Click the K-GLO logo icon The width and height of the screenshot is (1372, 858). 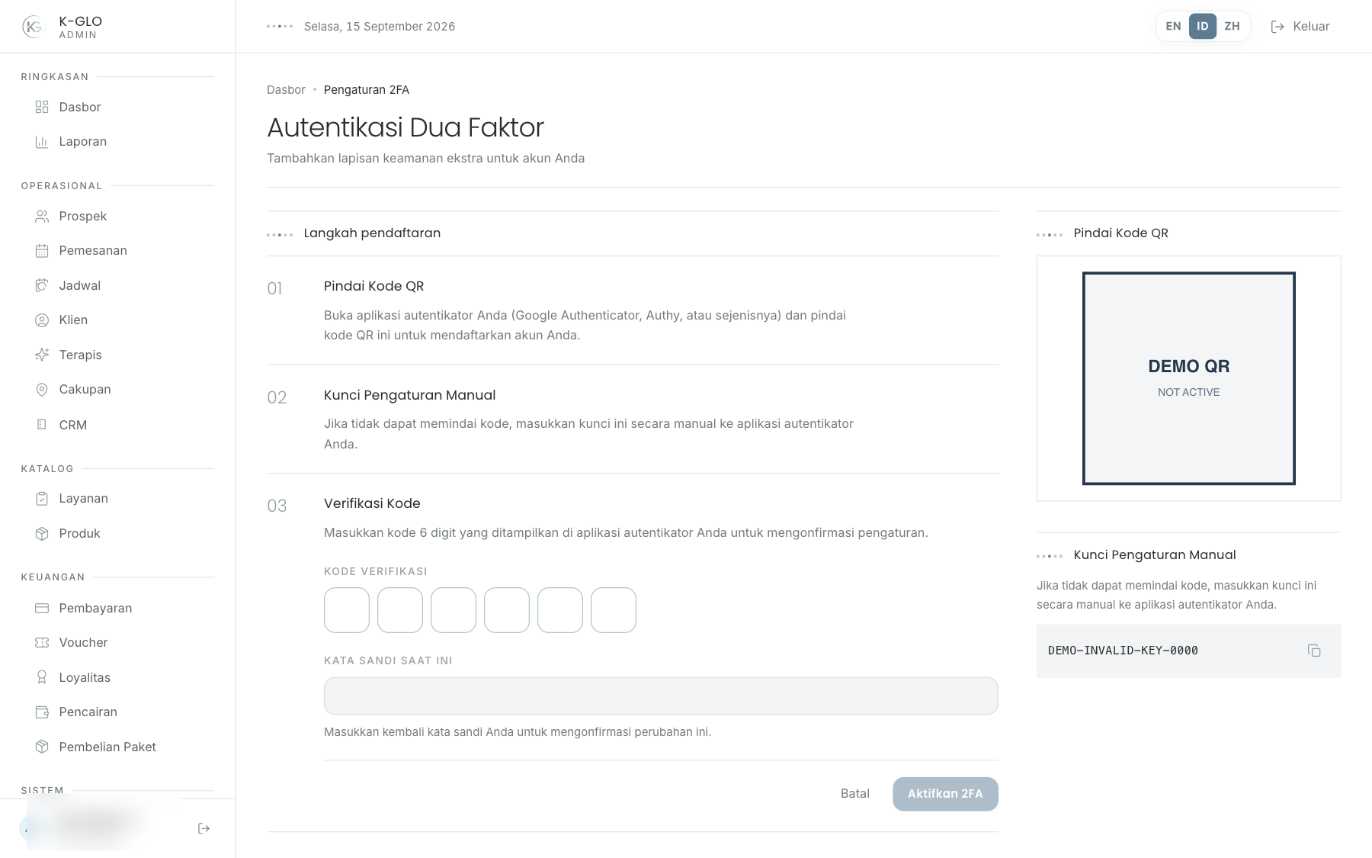coord(34,27)
